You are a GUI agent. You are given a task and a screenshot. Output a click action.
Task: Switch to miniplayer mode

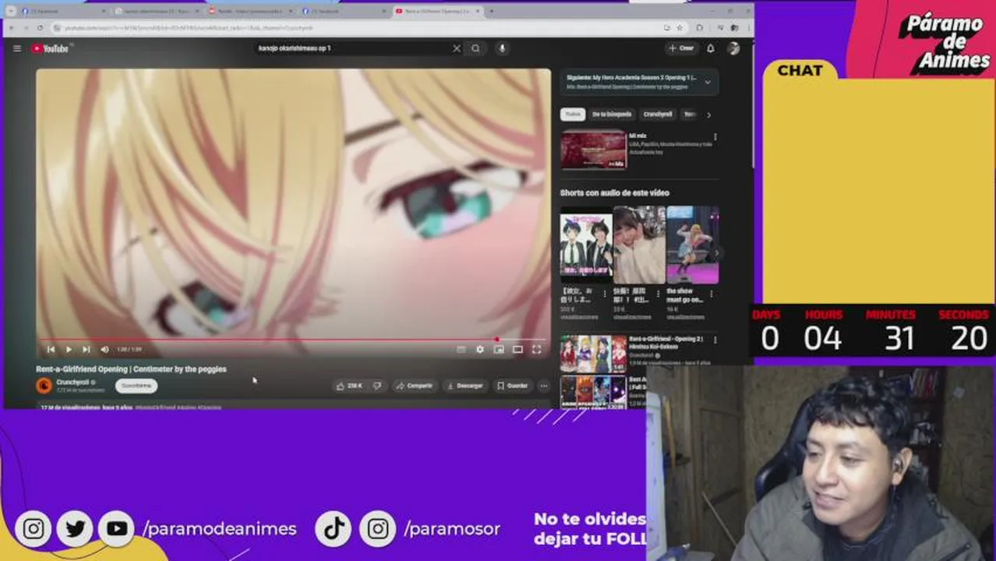(x=499, y=349)
